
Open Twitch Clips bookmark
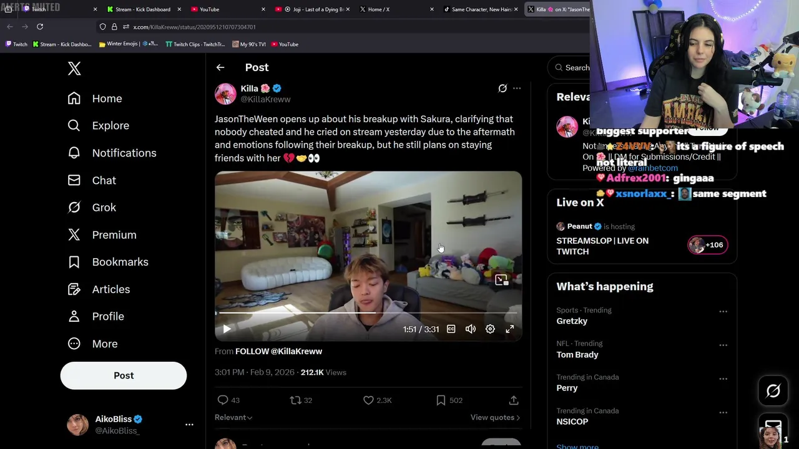(195, 44)
